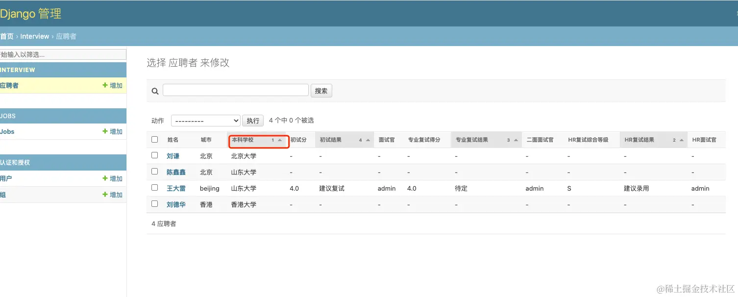This screenshot has height=297, width=738.
Task: Toggle sort arrow on 本科学校 column
Action: [x=280, y=140]
